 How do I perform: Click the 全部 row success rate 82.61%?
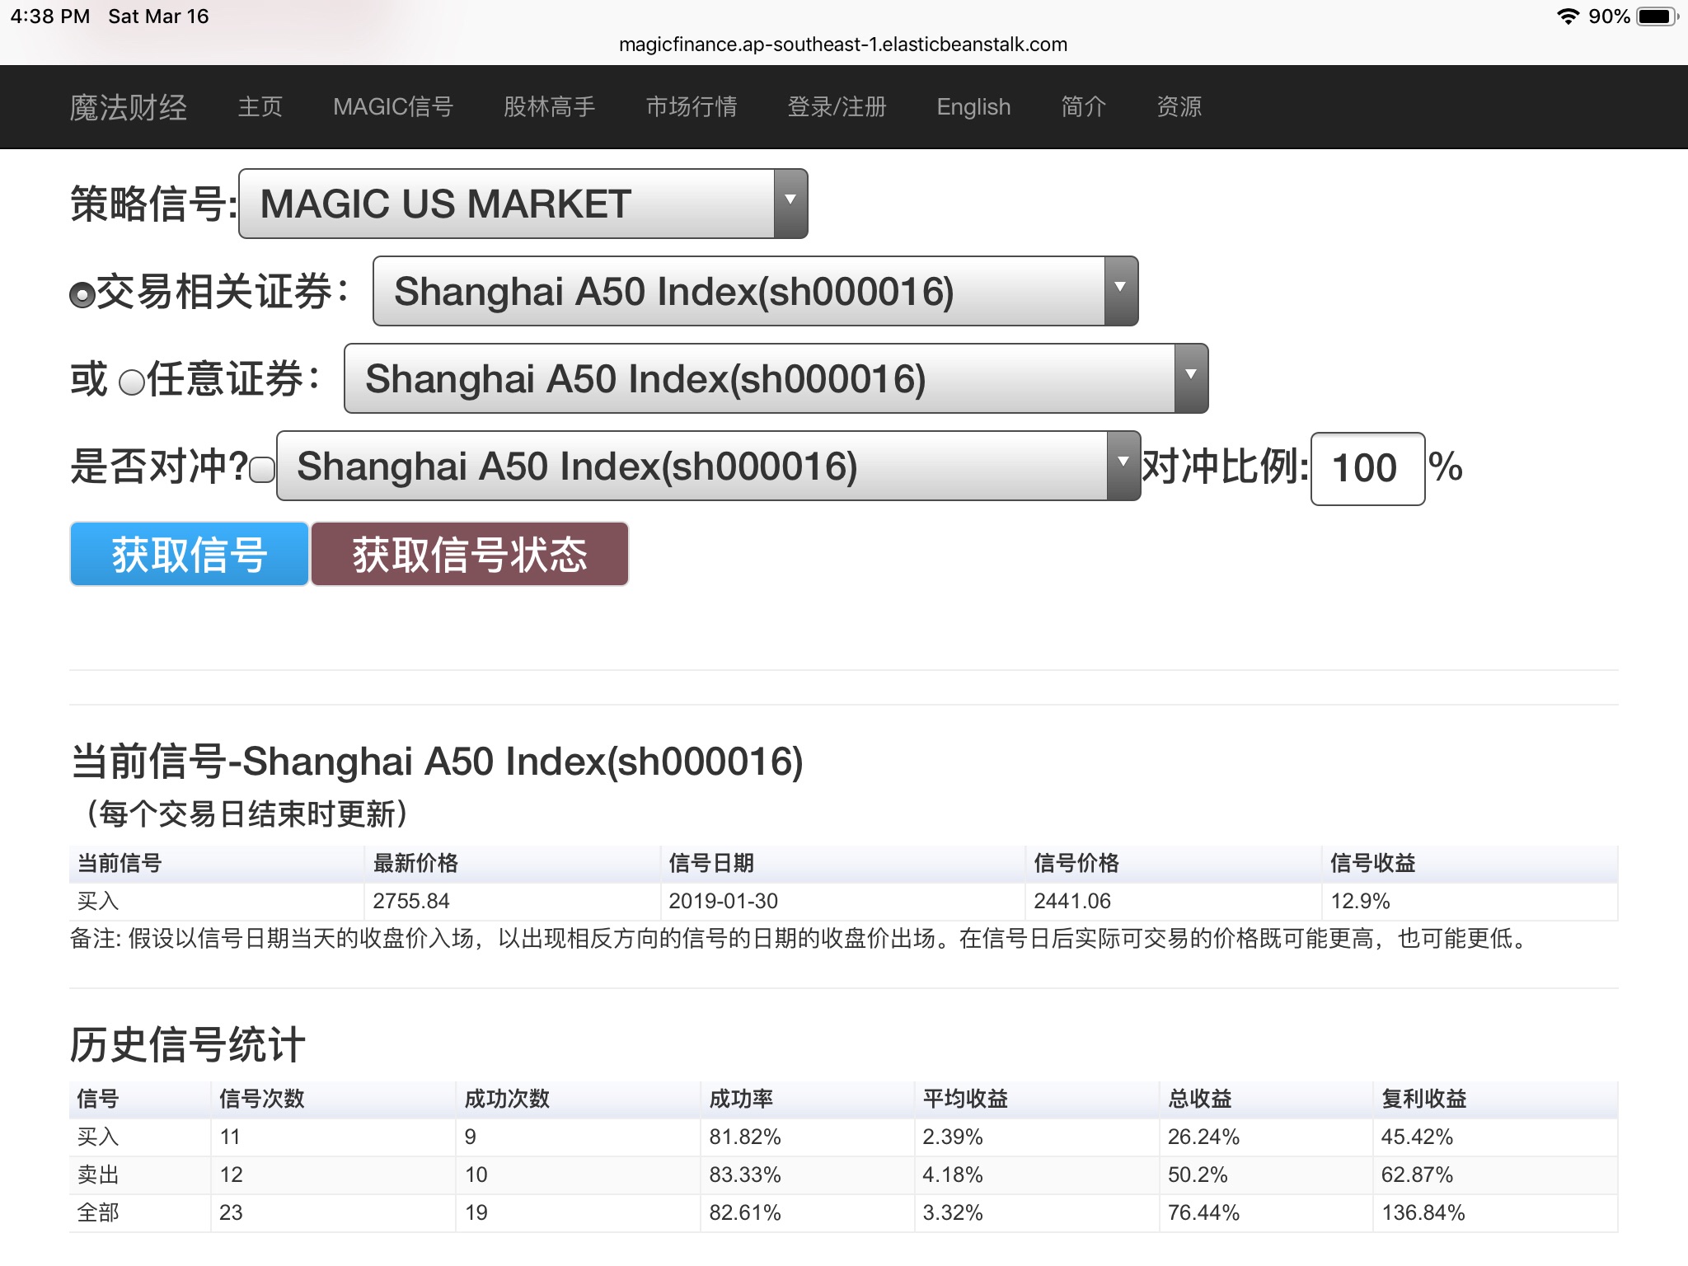coord(745,1212)
